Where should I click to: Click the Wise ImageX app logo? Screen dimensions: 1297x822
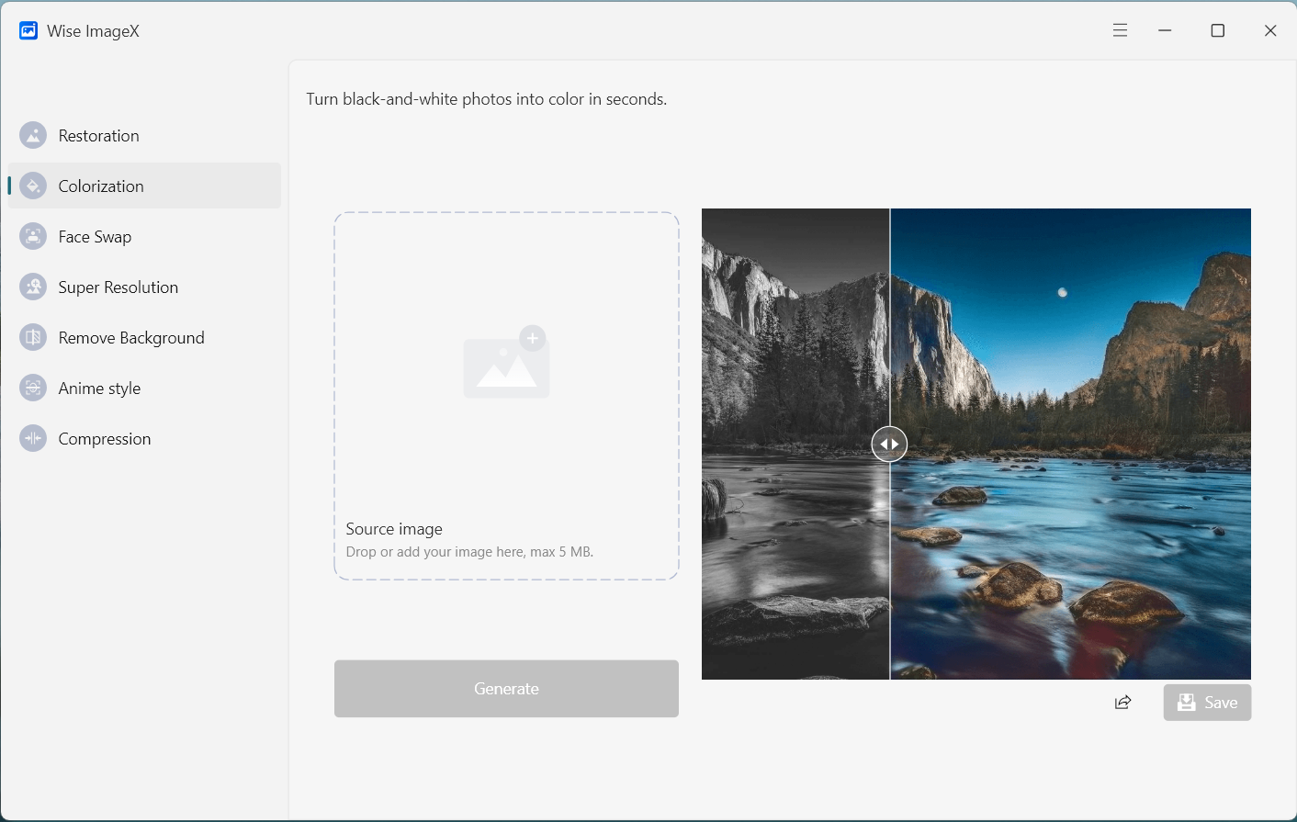point(28,31)
